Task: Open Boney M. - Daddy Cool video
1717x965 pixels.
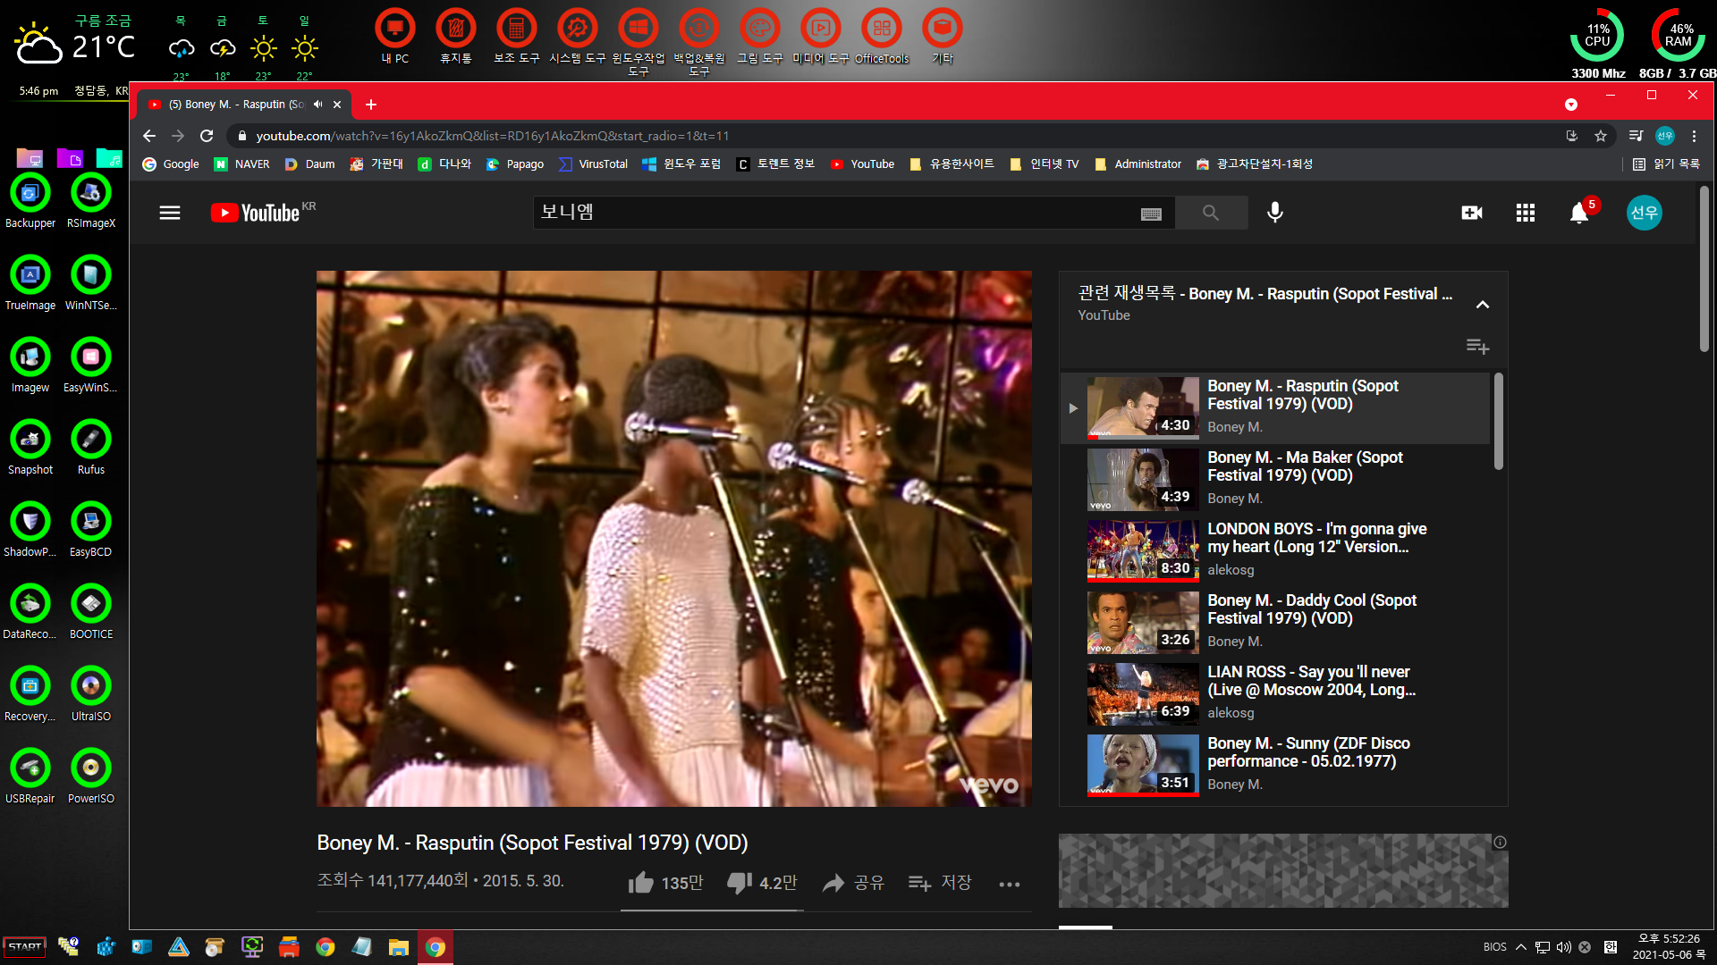Action: pos(1274,622)
